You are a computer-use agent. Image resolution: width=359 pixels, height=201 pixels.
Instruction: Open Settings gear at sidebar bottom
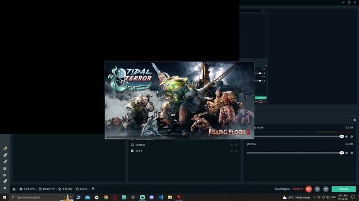tap(5, 188)
